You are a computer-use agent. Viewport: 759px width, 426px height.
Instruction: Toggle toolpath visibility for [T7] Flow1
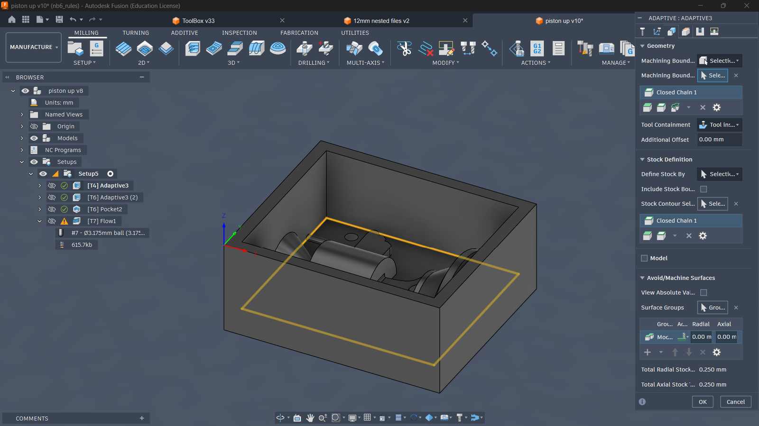(52, 221)
